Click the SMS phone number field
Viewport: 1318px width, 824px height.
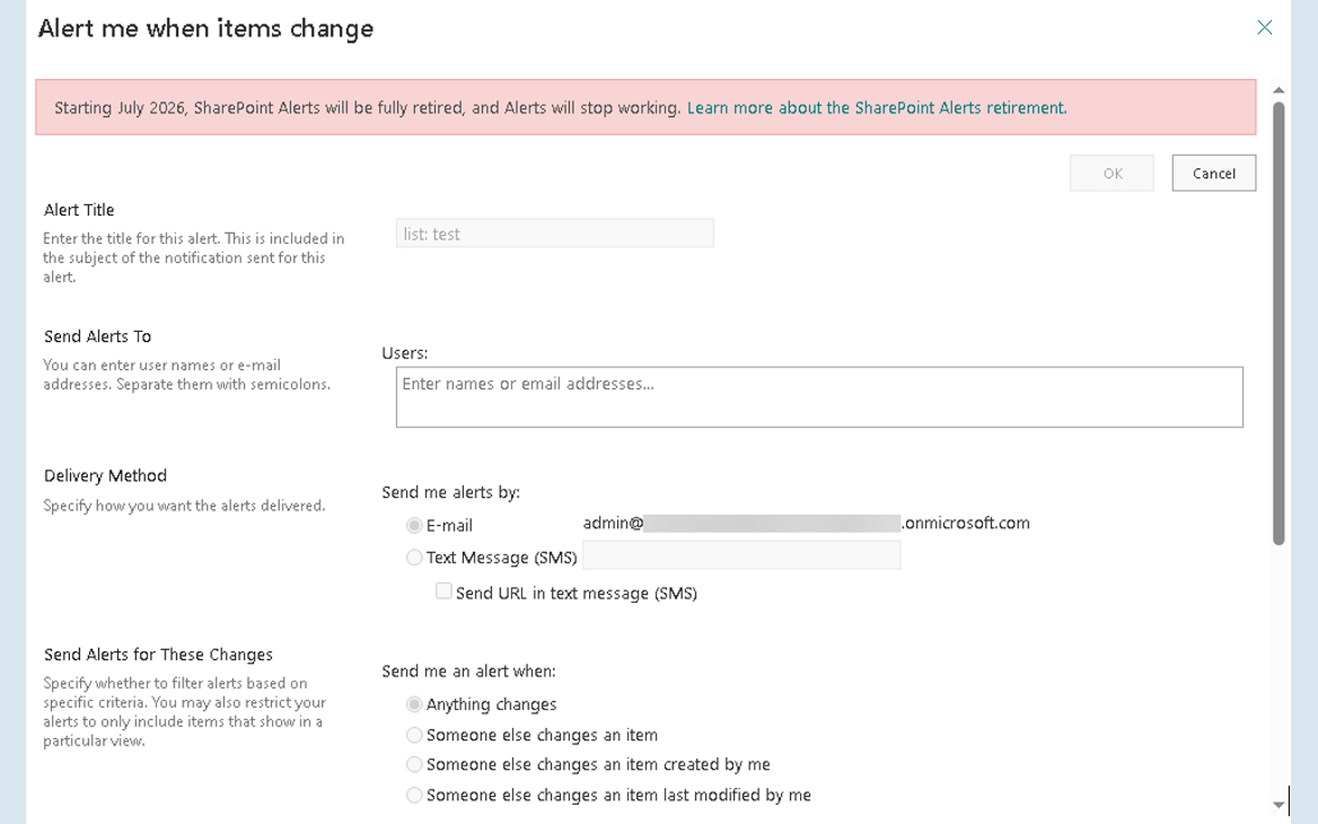[741, 555]
